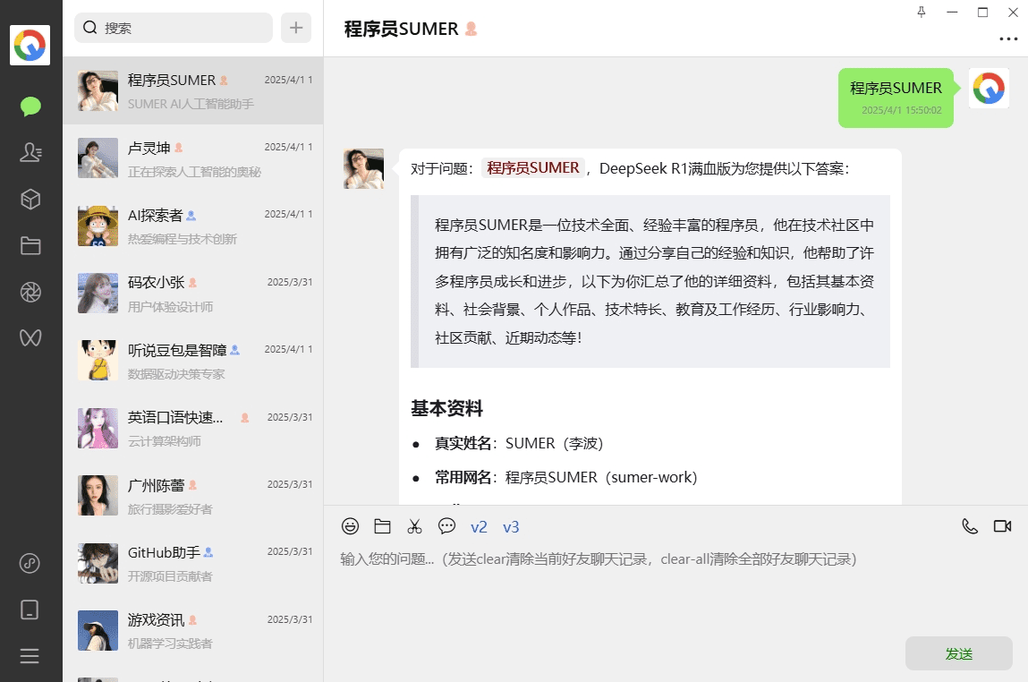Viewport: 1028px width, 682px height.
Task: Click the 真实姓名 line in reply
Action: coord(518,443)
